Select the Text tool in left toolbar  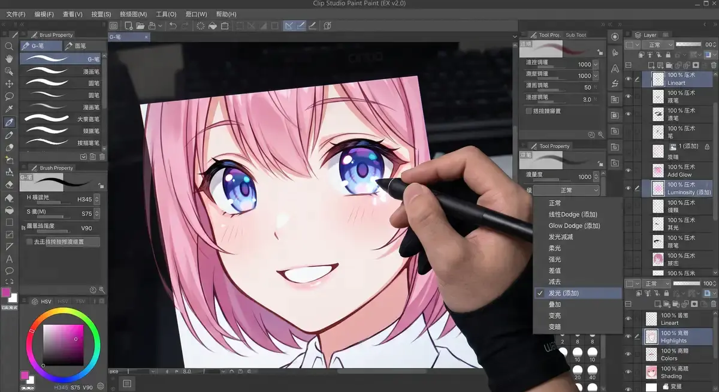[x=9, y=259]
